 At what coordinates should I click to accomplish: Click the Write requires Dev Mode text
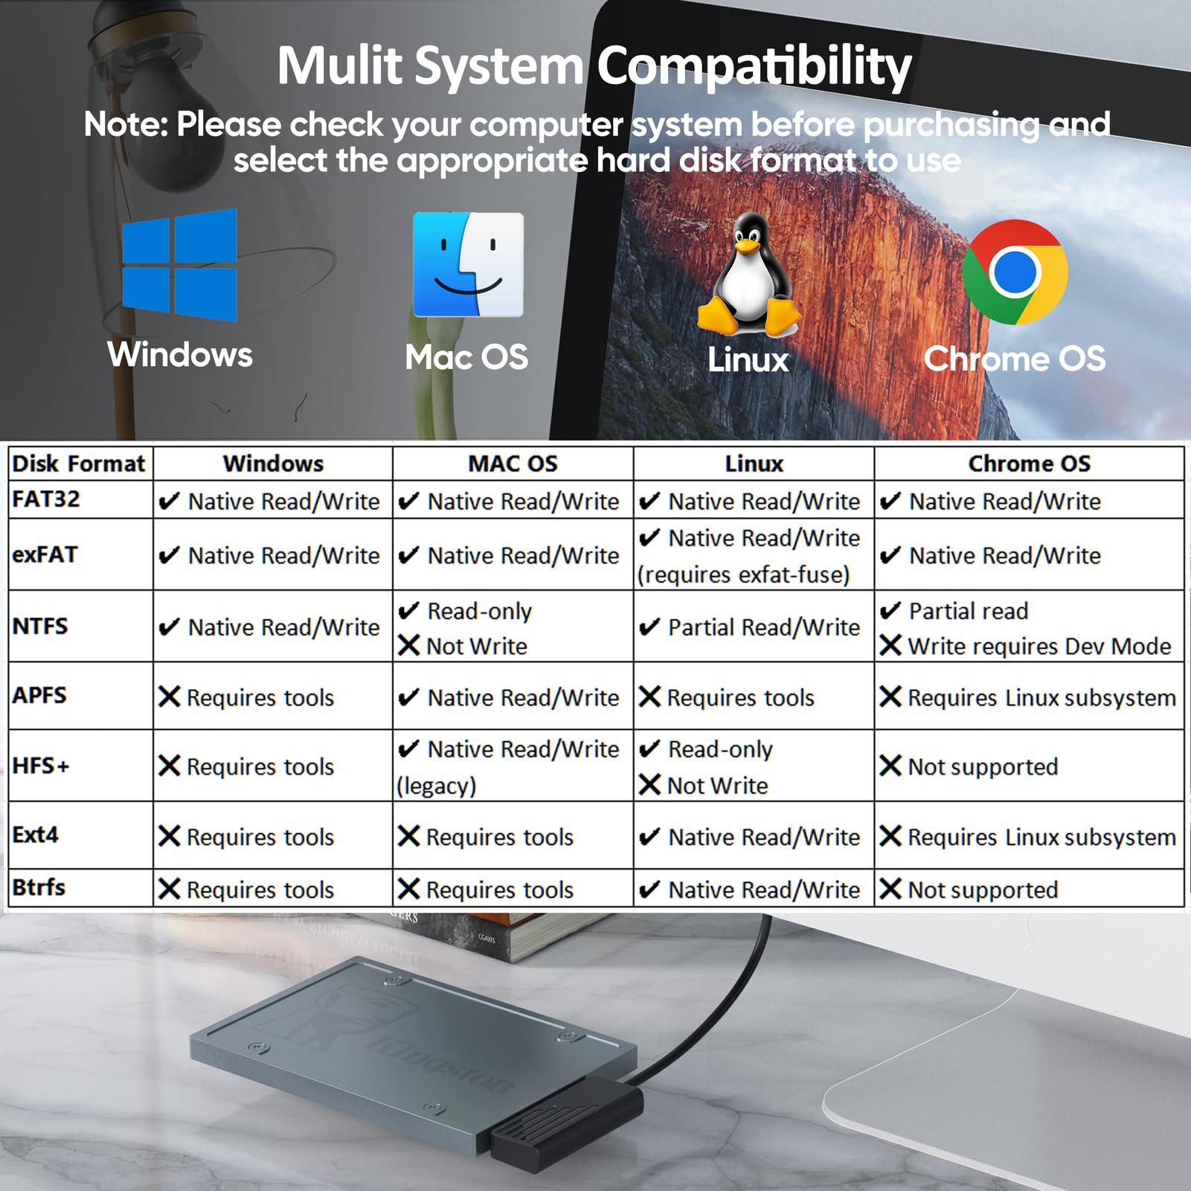(x=1040, y=646)
